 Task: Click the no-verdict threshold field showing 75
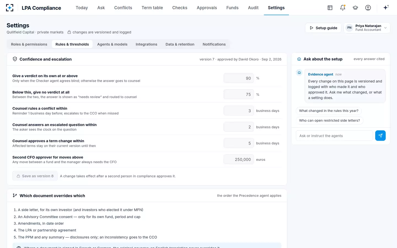point(238,95)
